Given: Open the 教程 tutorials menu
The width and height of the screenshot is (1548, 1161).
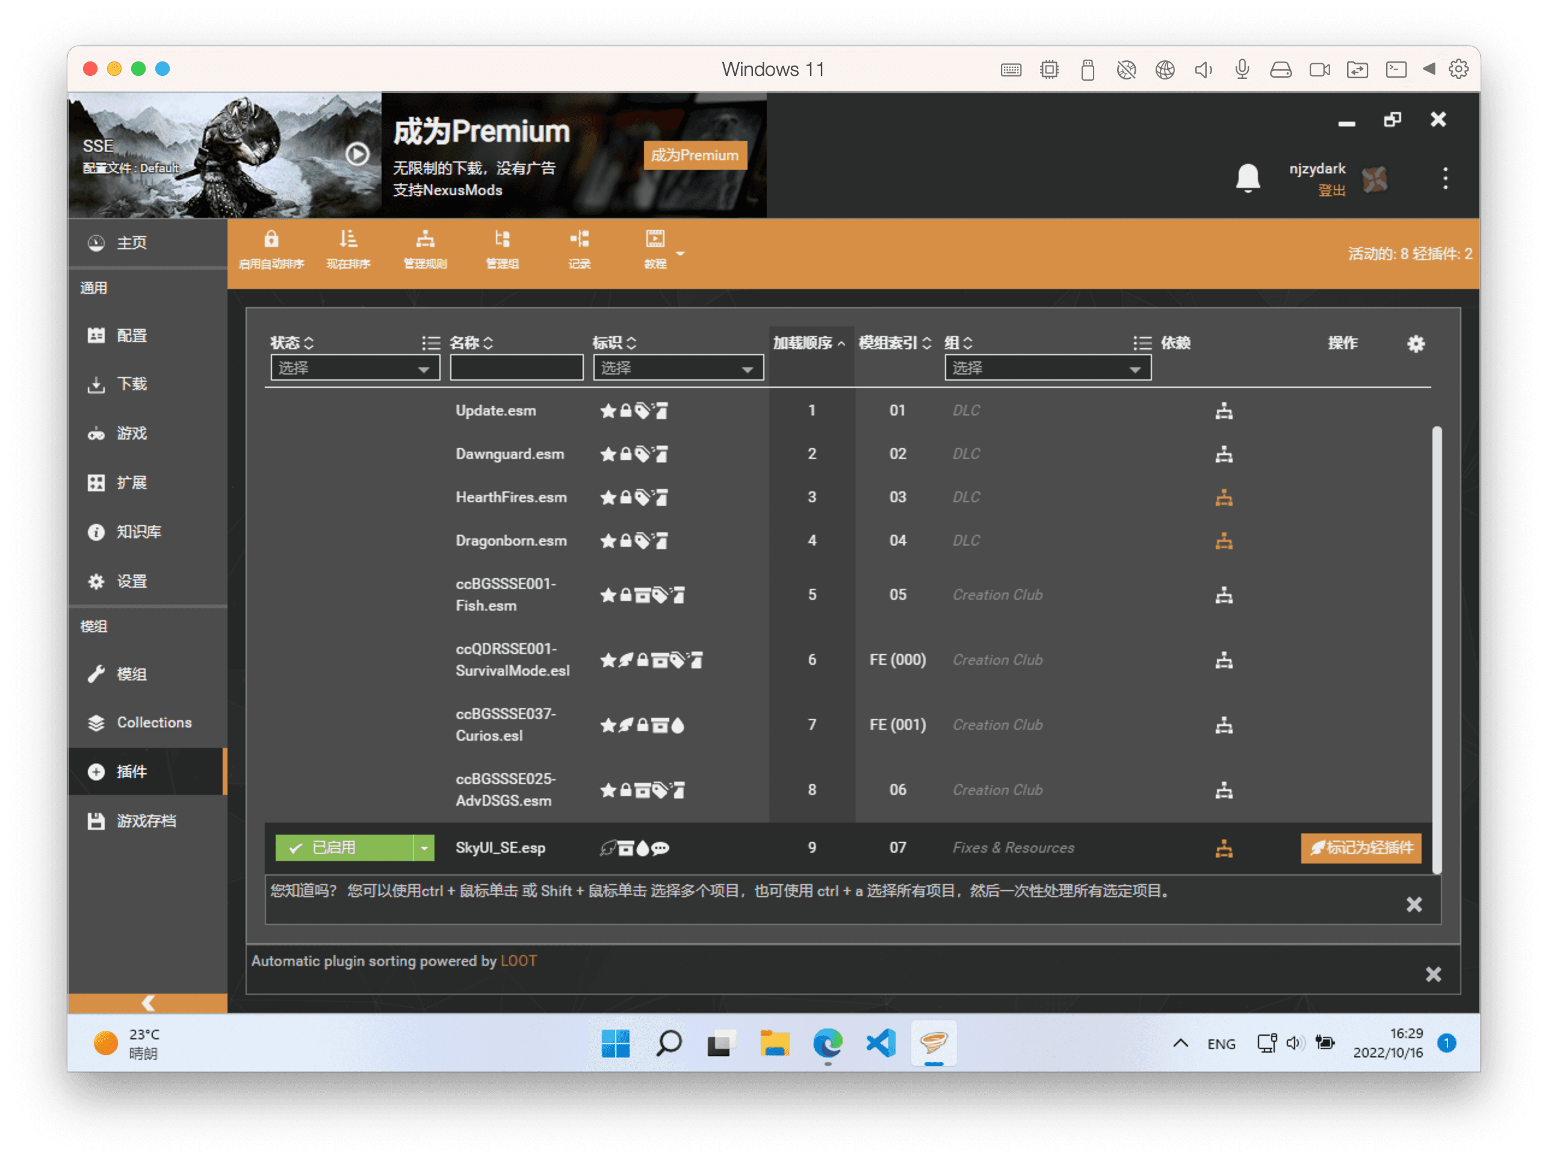Looking at the screenshot, I should [655, 249].
